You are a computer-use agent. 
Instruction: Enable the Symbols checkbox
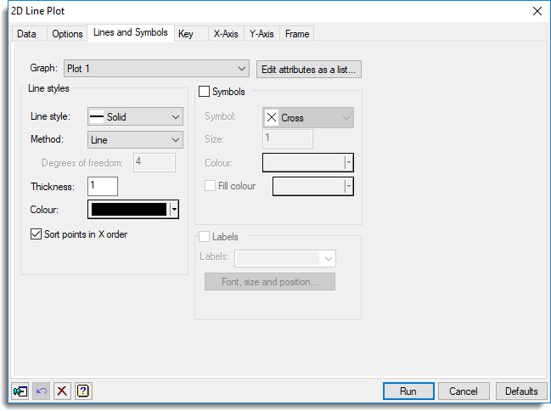204,92
